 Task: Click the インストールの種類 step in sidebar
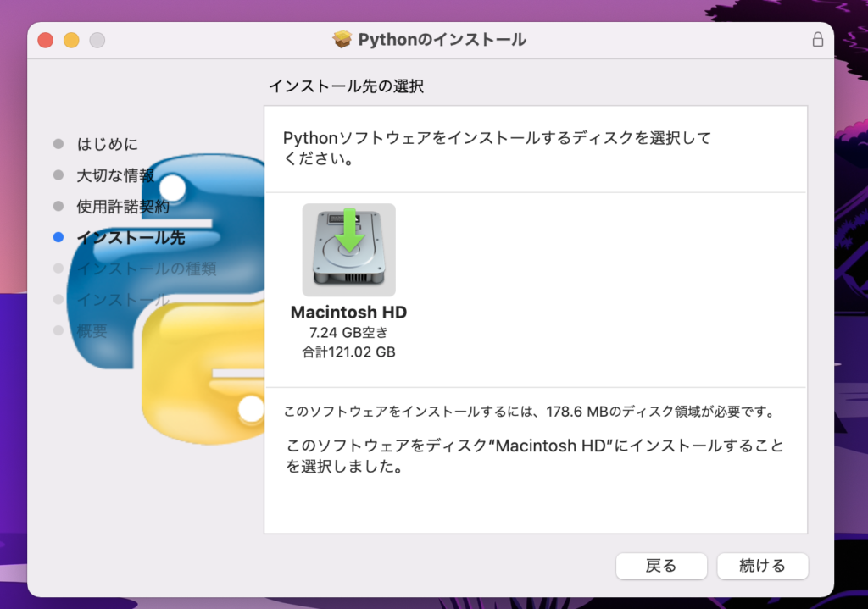146,269
